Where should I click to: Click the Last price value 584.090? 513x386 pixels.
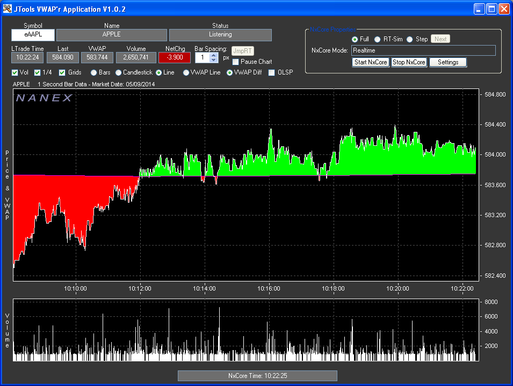tap(63, 57)
